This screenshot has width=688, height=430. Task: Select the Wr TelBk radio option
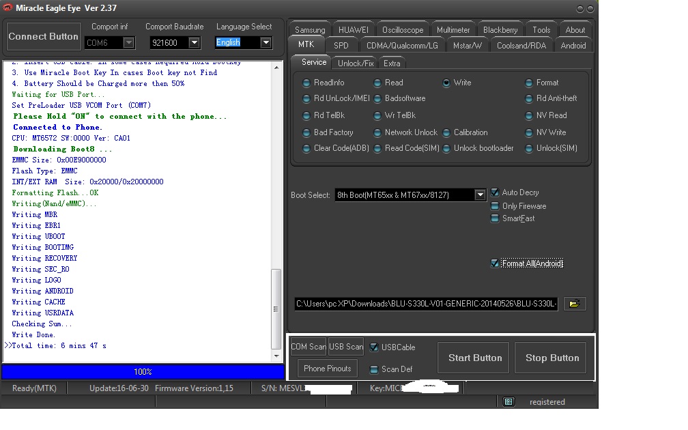coord(377,116)
